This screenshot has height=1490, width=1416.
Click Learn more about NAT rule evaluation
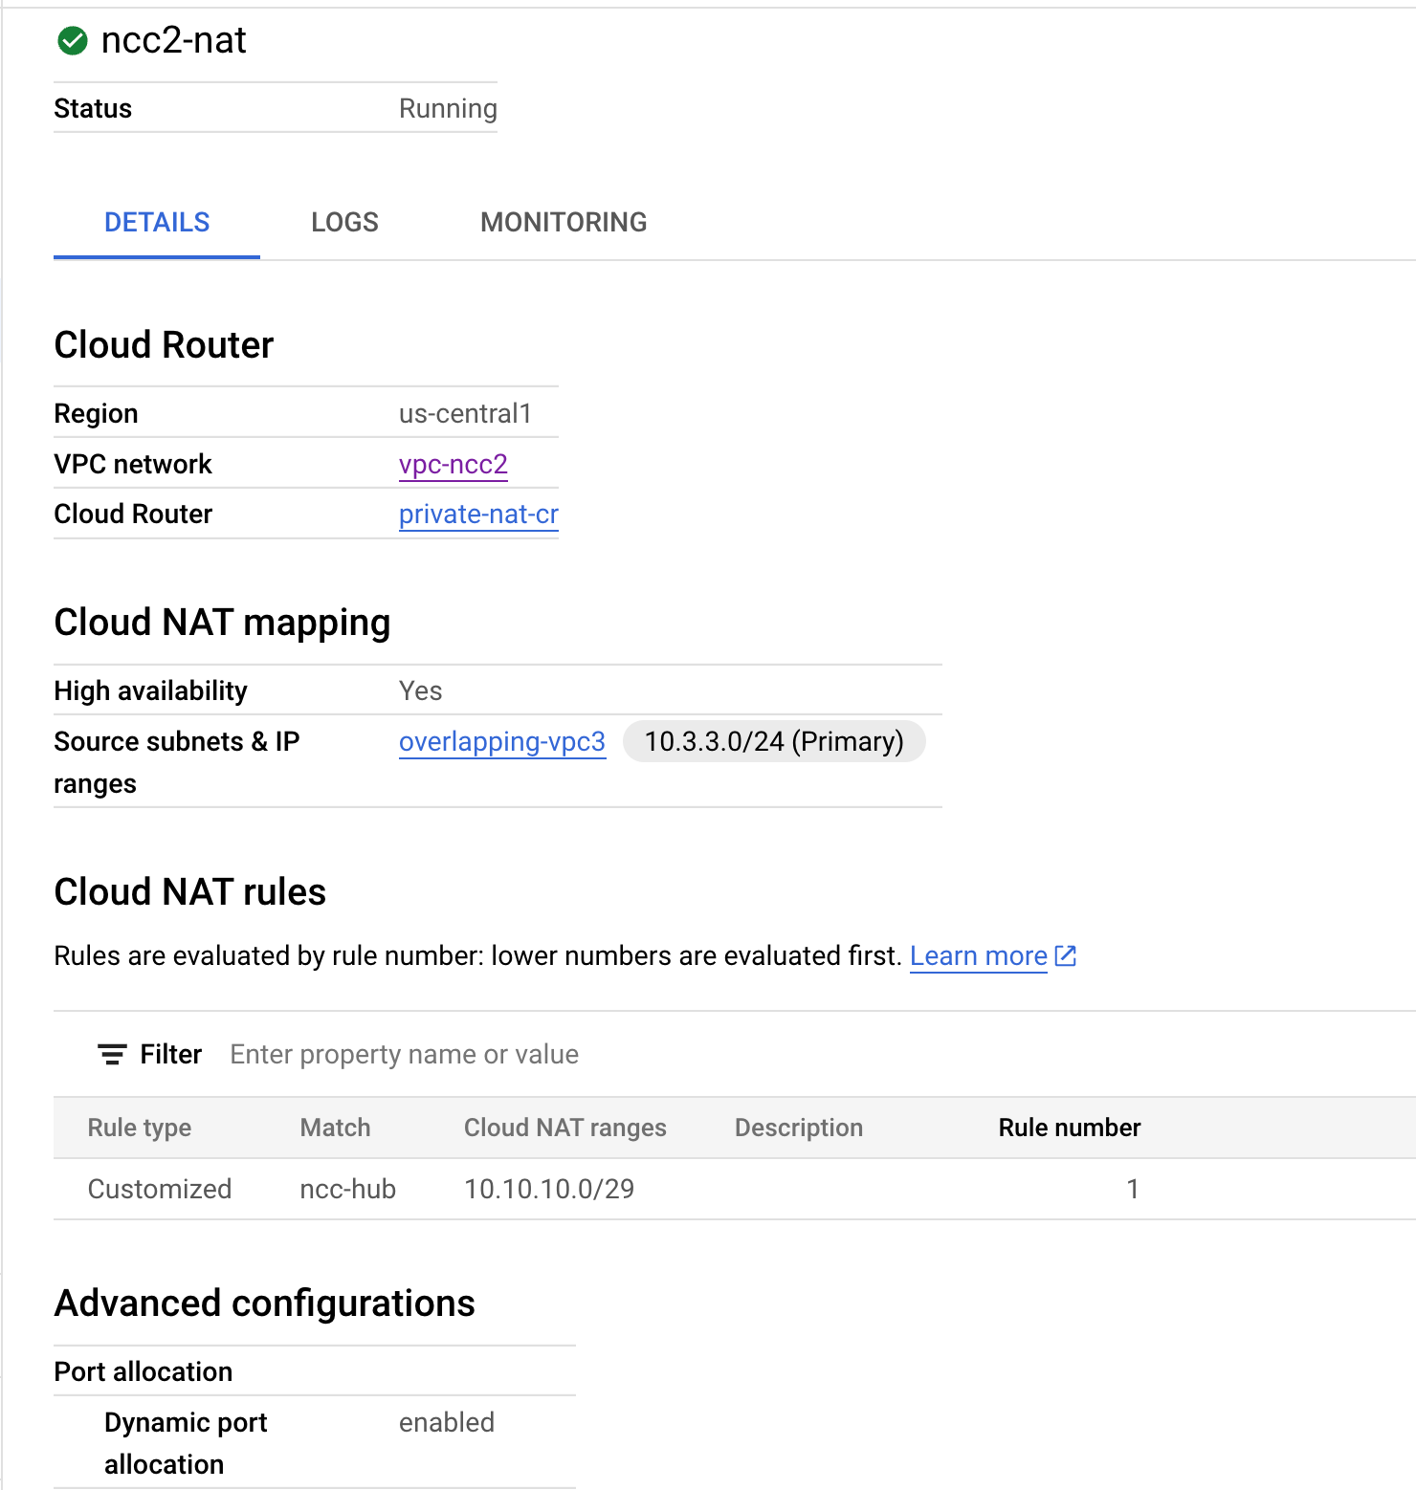[978, 955]
